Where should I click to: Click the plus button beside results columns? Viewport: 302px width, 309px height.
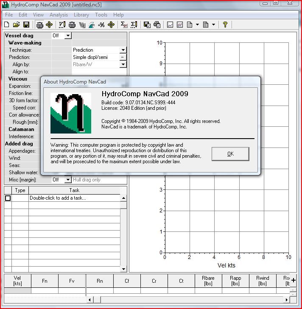pyautogui.click(x=294, y=280)
